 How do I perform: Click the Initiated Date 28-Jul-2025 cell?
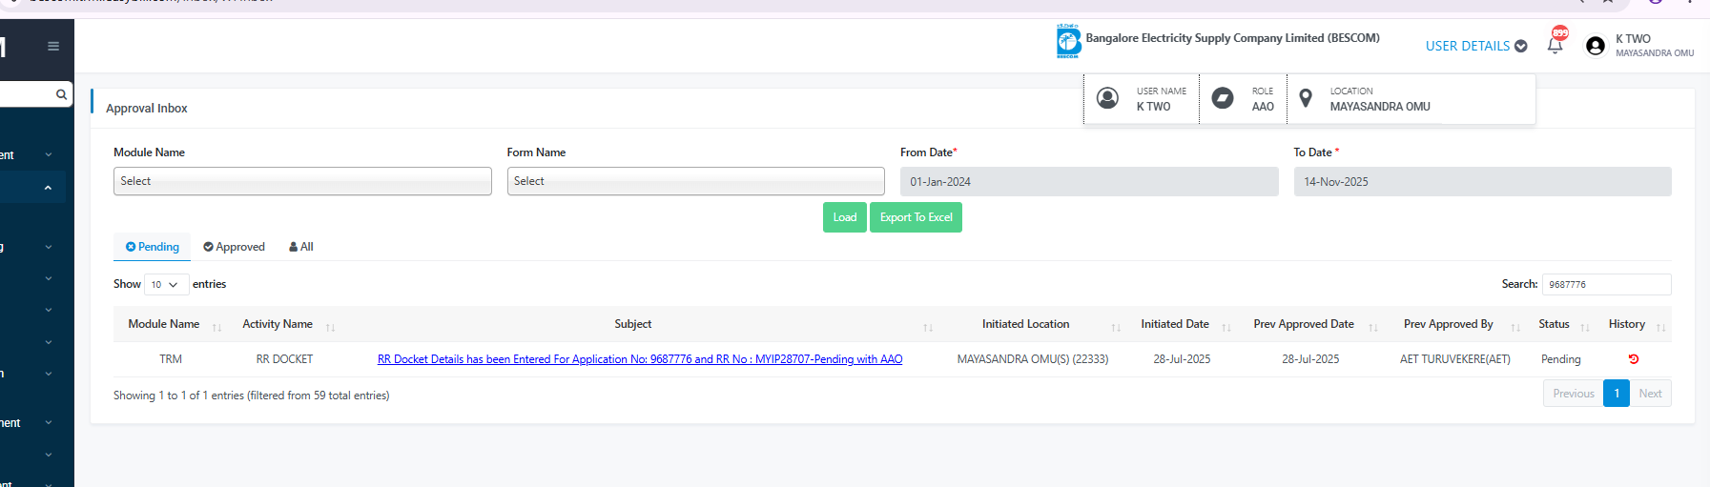pyautogui.click(x=1182, y=359)
